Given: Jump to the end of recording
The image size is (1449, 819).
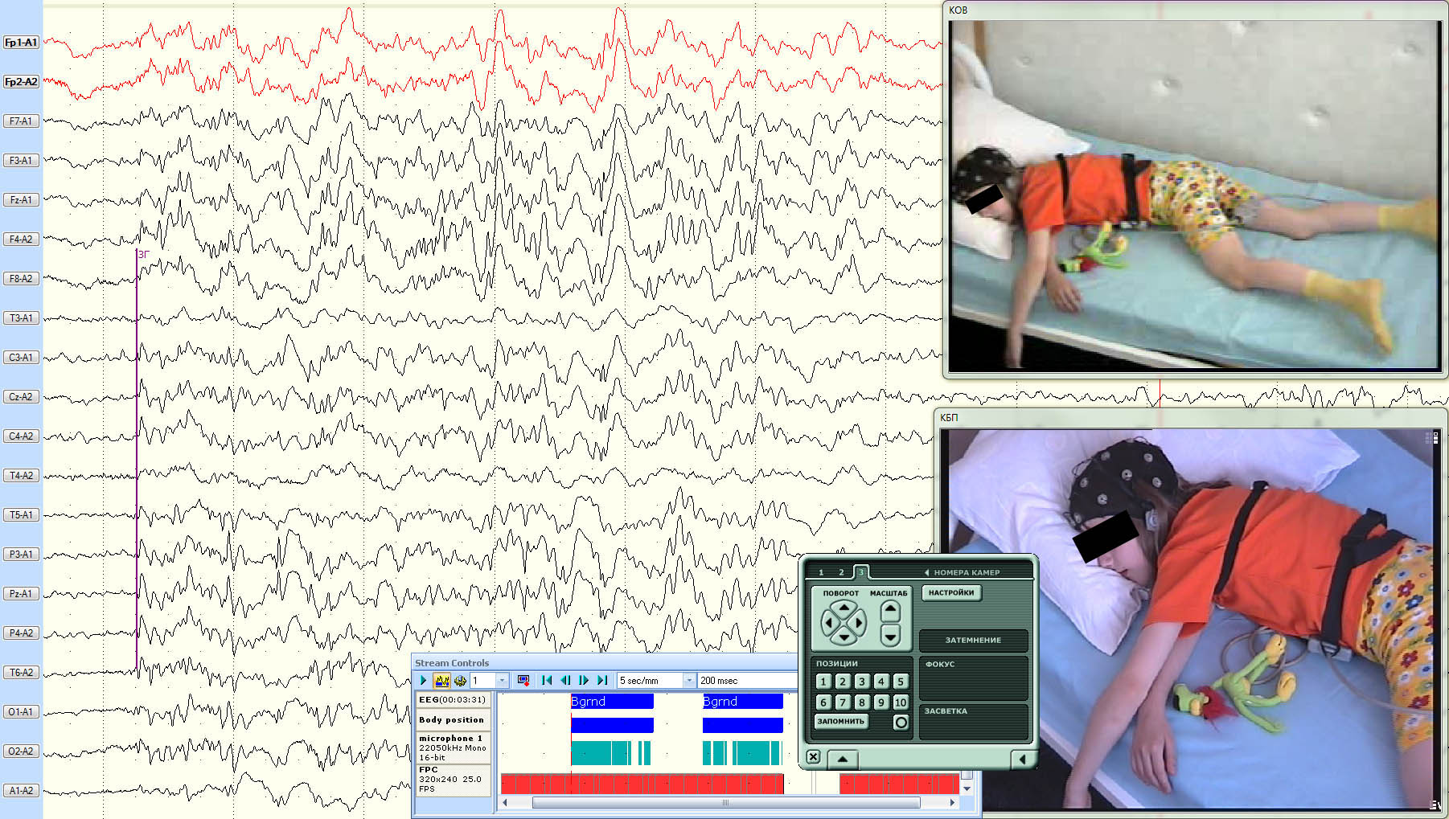Looking at the screenshot, I should pyautogui.click(x=602, y=681).
